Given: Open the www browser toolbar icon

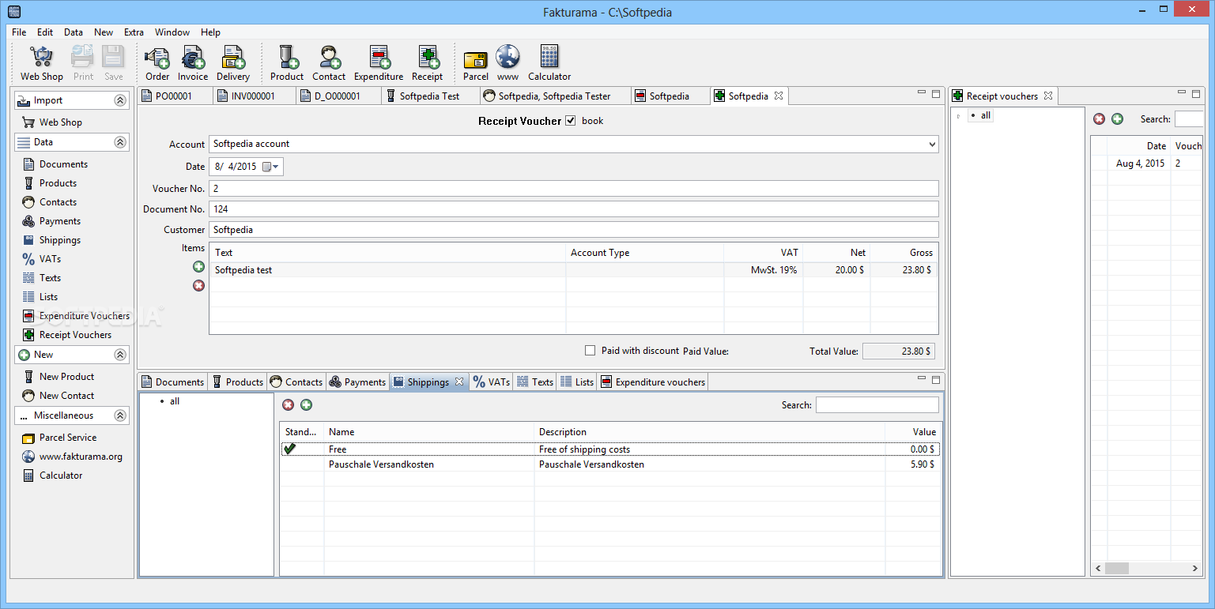Looking at the screenshot, I should 508,62.
